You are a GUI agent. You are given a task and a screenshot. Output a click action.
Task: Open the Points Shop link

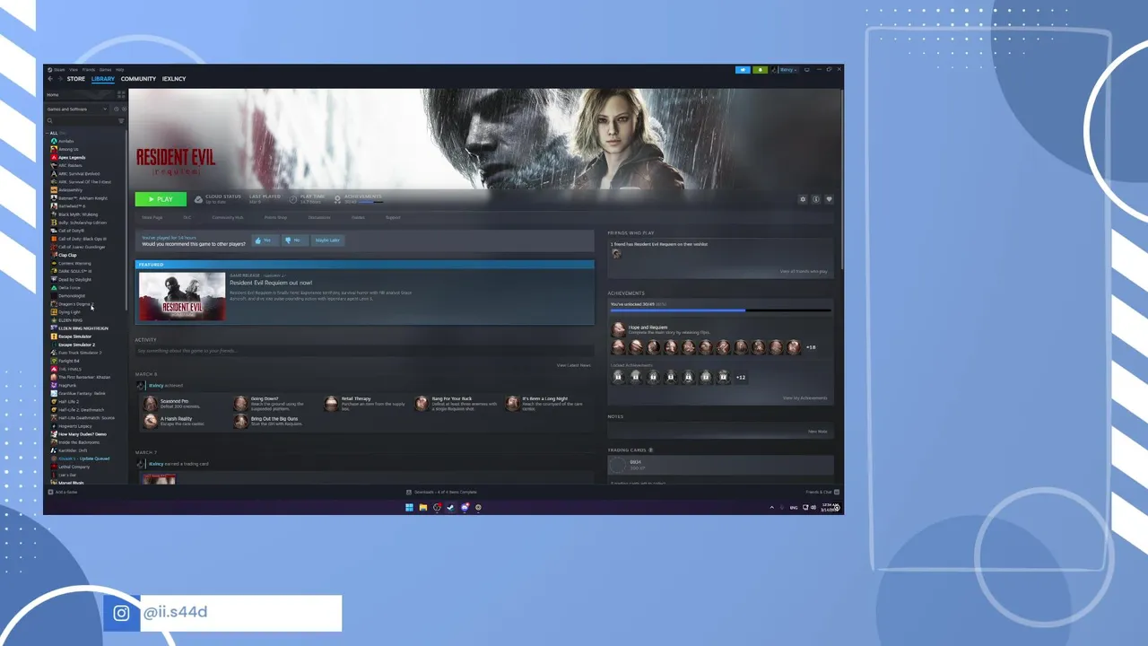click(x=275, y=217)
